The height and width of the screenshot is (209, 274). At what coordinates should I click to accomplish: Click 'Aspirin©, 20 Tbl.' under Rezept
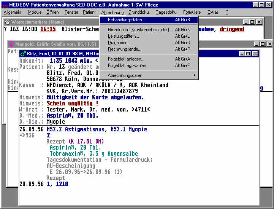point(75,148)
